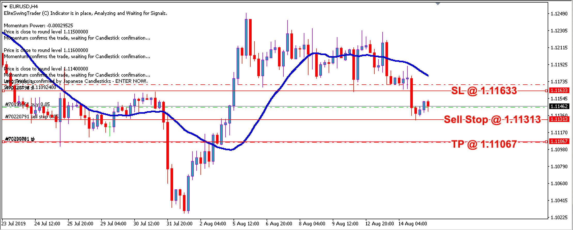Open the EURUSD,H4 chart title dropdown triangle
The height and width of the screenshot is (230, 573).
click(6, 7)
